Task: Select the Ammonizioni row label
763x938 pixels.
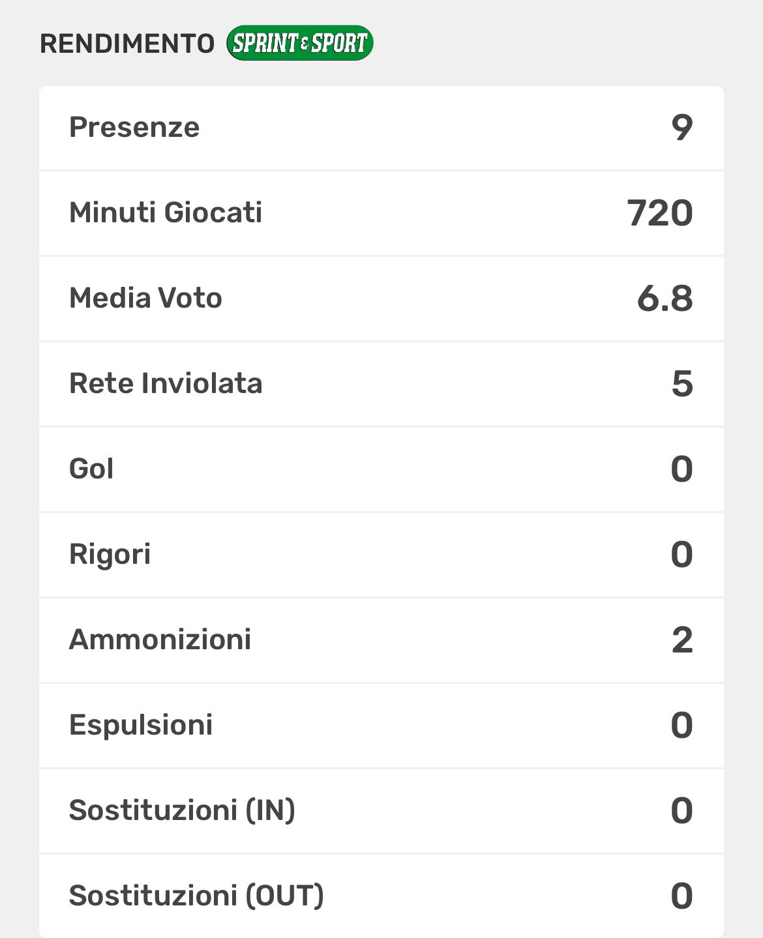Action: [x=160, y=639]
